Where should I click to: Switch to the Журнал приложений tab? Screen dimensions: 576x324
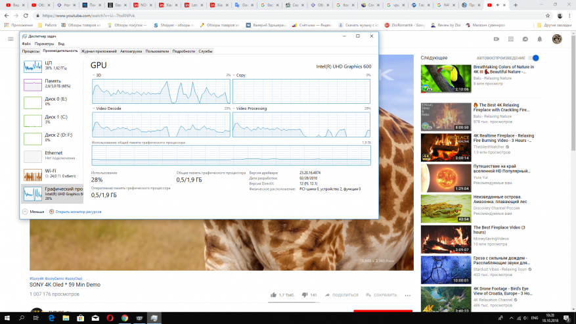coord(99,51)
